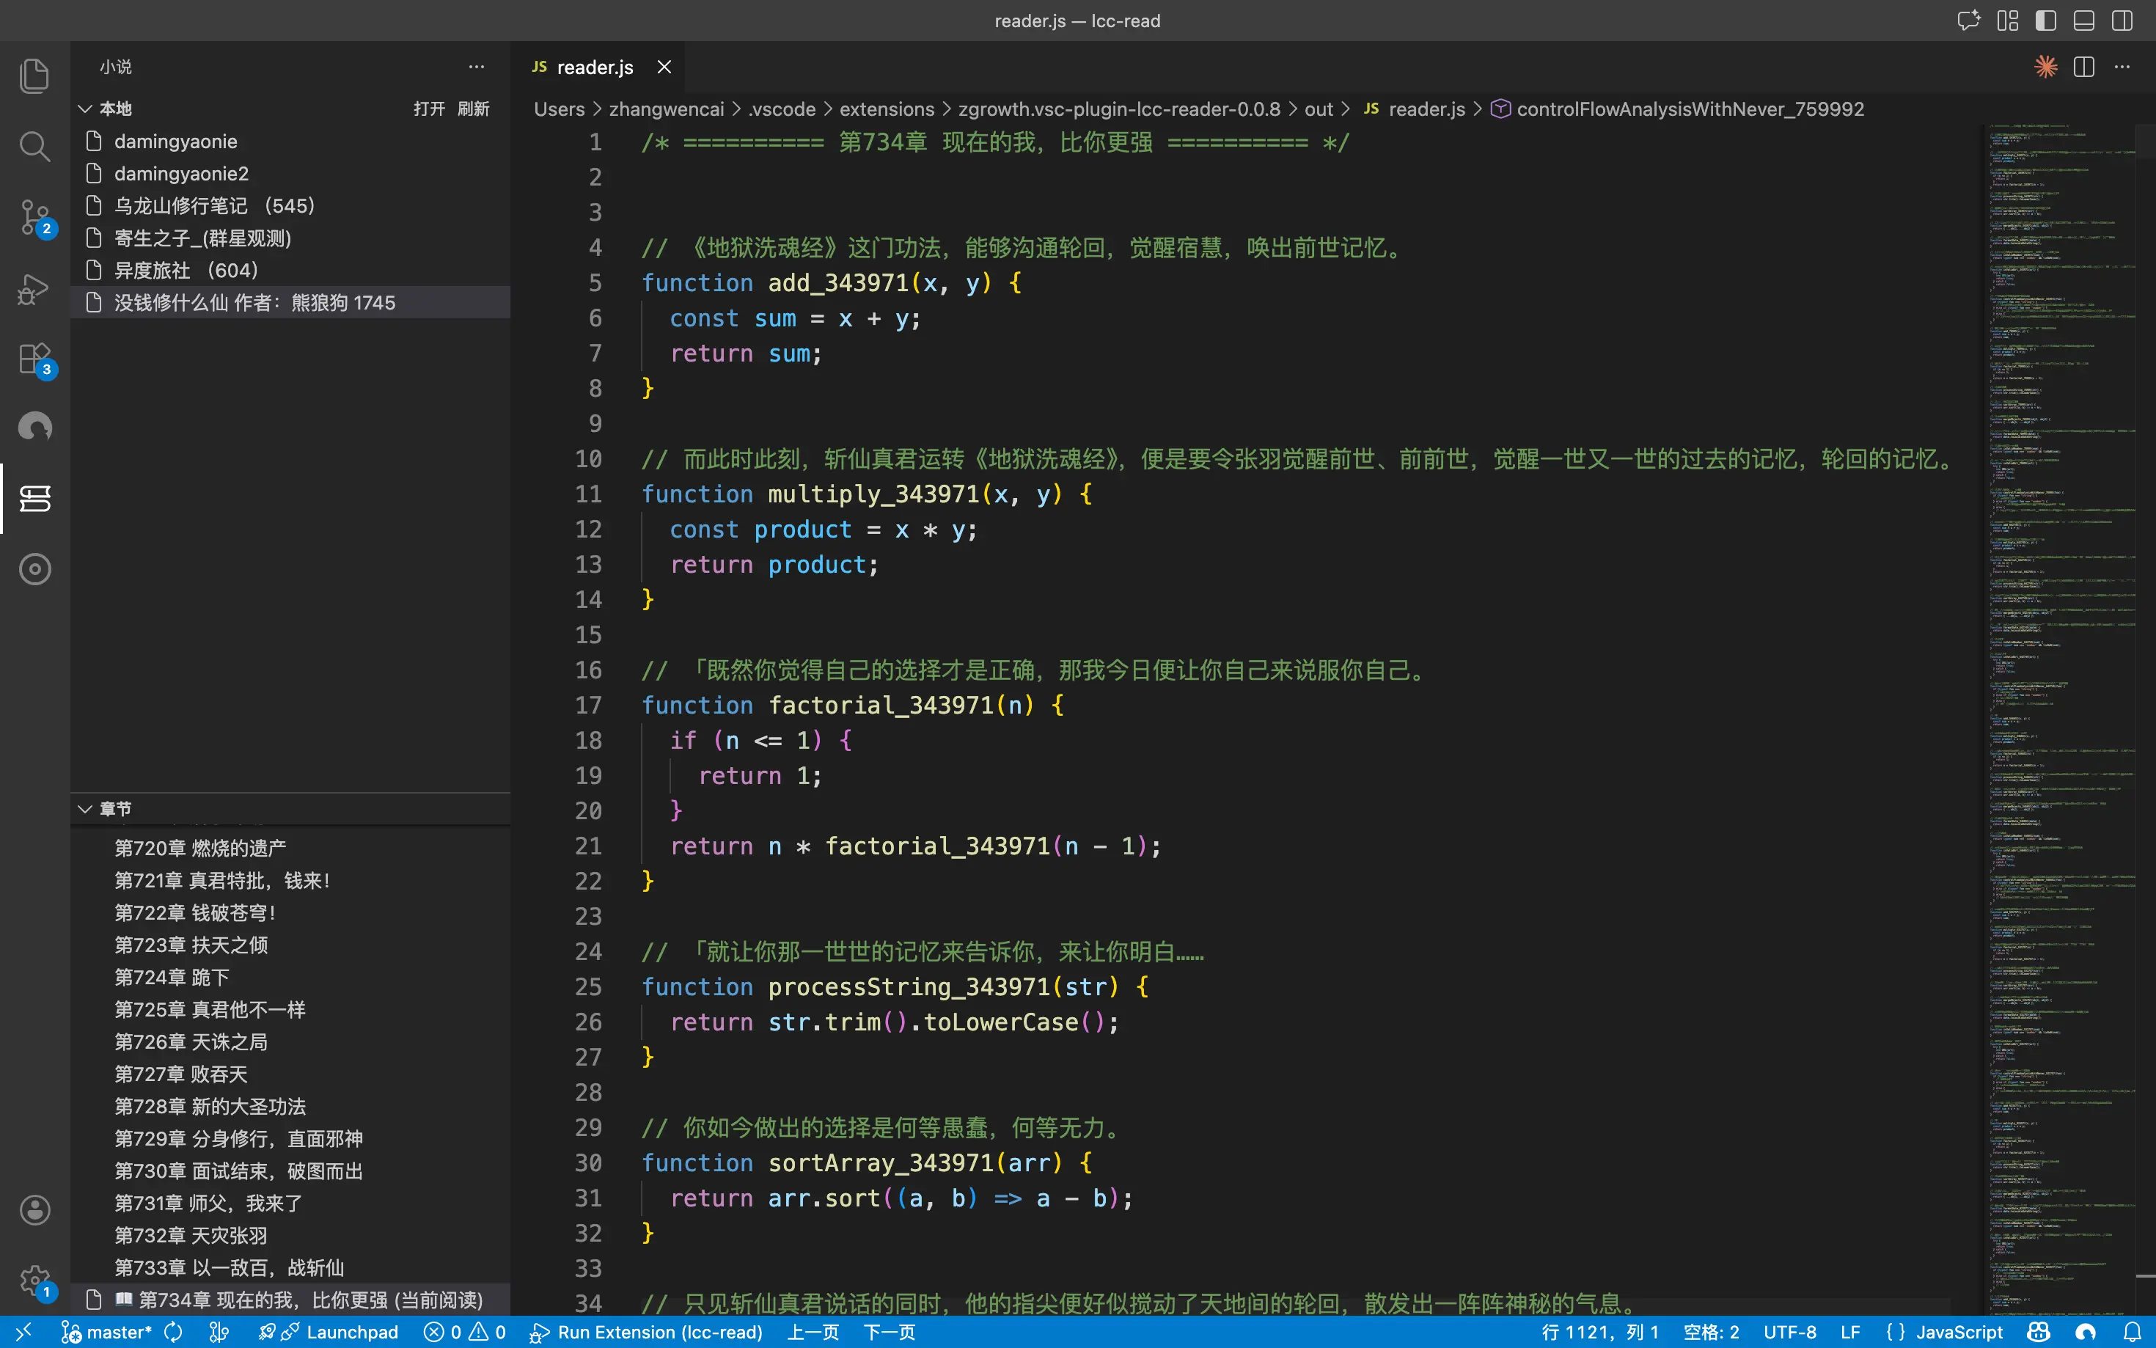This screenshot has height=1348, width=2156.
Task: Toggle the primary side bar
Action: (x=2045, y=21)
